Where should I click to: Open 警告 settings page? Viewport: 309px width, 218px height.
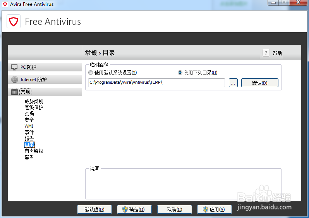tap(29, 157)
